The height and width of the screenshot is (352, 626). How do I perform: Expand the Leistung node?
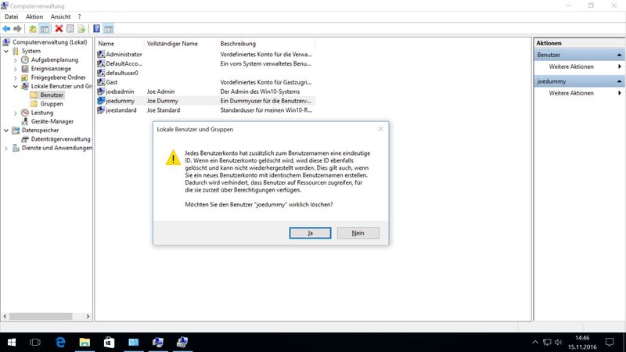click(16, 113)
